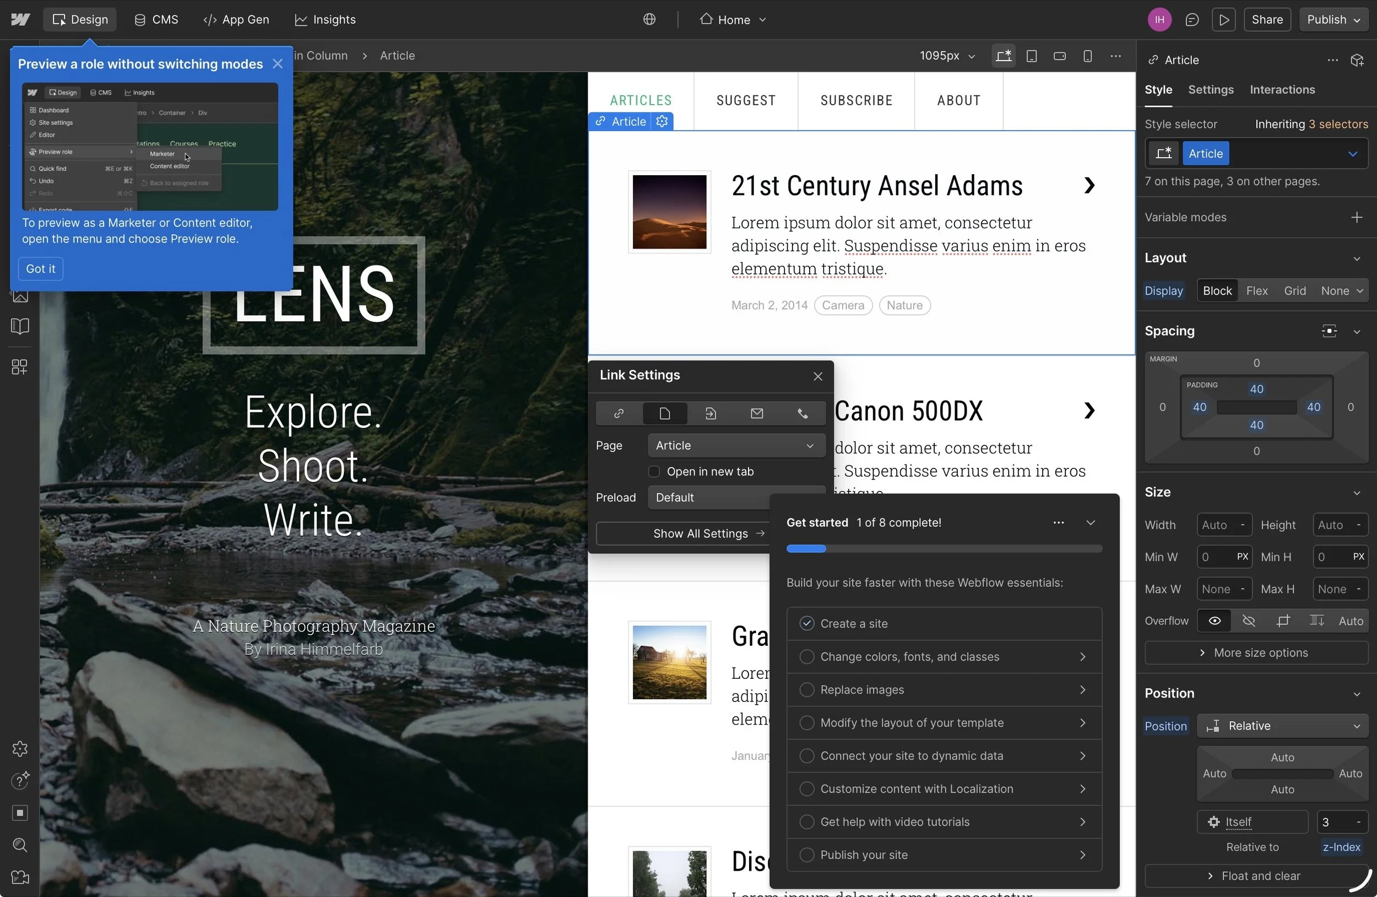Collapse the Get started checklist panel
This screenshot has width=1377, height=897.
1090,522
